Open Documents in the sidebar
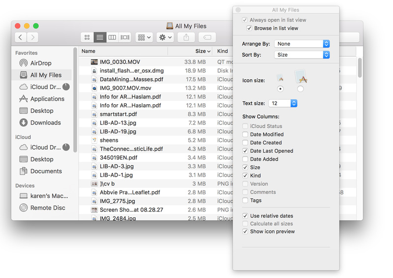 pos(41,171)
